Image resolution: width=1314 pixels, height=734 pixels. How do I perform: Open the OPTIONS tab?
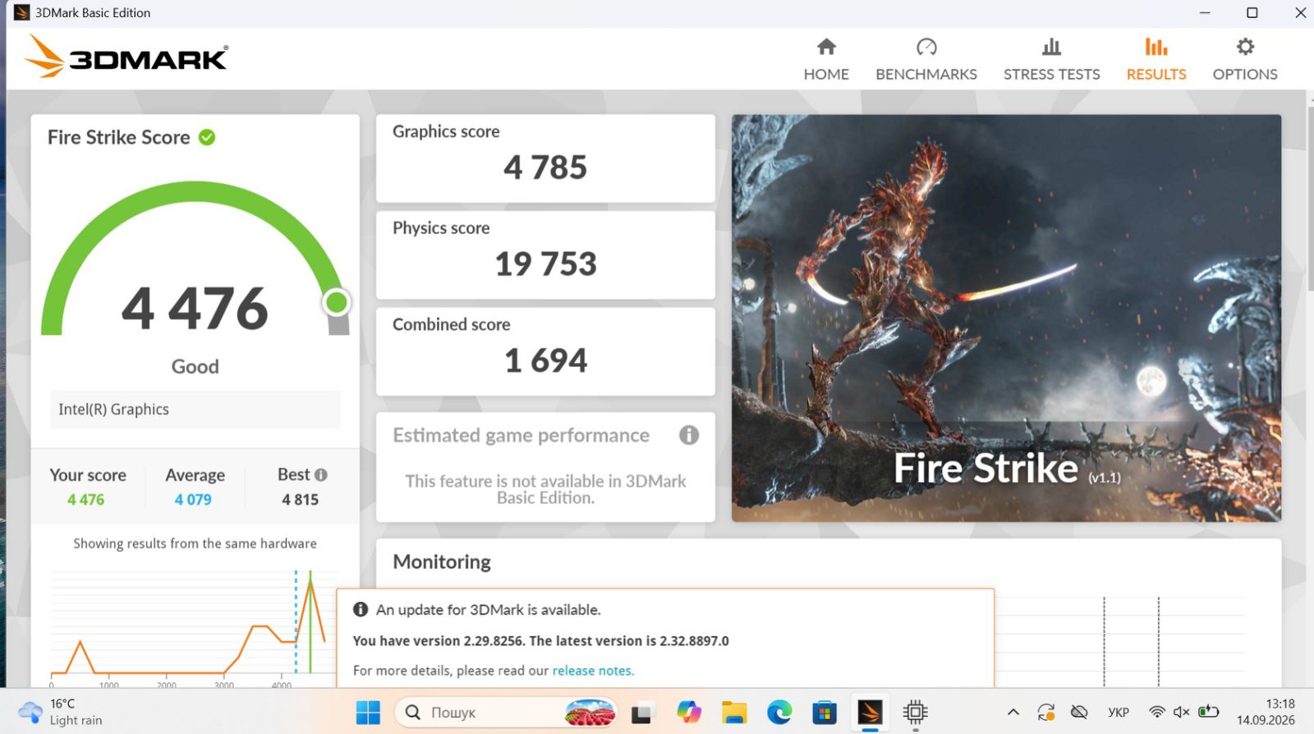point(1245,59)
